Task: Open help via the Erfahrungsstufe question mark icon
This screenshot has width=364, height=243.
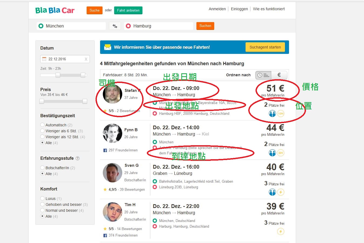Action: 77,158
